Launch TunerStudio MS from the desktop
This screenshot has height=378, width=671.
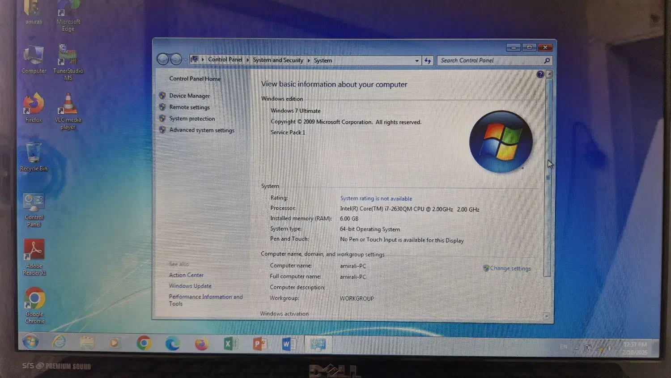(68, 62)
